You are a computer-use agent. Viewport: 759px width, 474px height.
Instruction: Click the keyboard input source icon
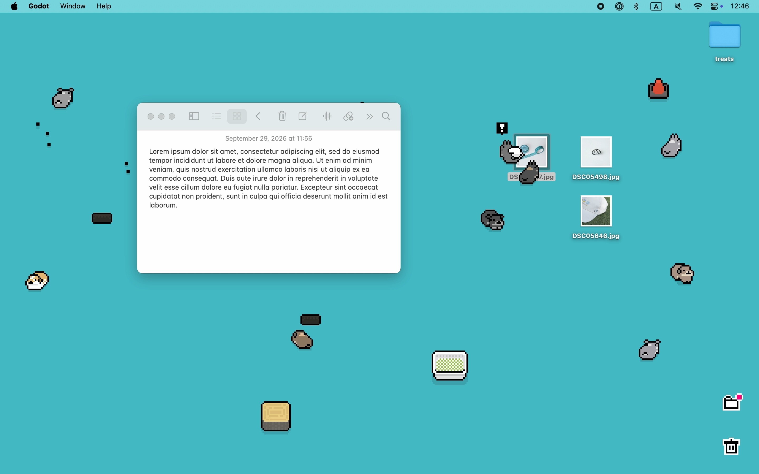[656, 6]
